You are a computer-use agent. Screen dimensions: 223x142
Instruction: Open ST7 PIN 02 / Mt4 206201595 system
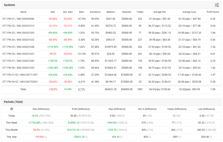[18, 33]
